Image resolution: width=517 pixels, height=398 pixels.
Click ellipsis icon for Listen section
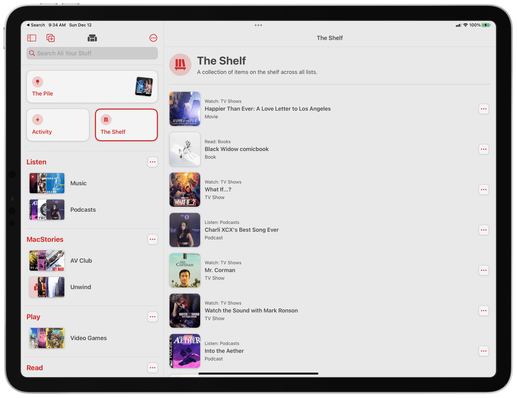point(152,162)
